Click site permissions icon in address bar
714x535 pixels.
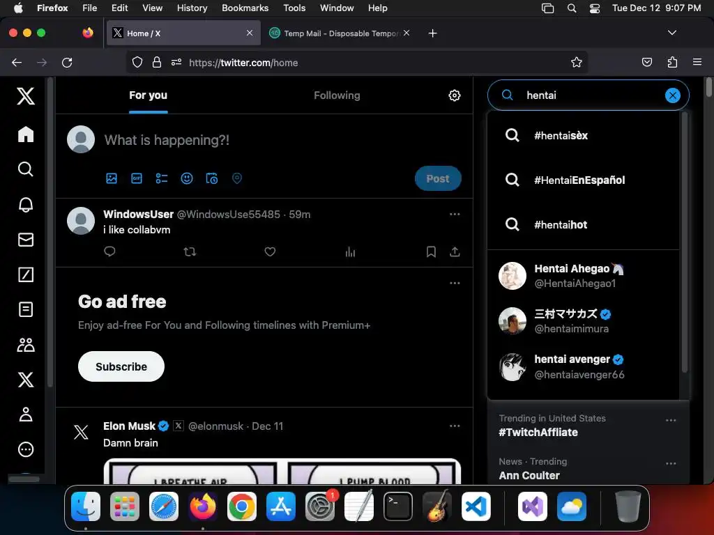[176, 62]
